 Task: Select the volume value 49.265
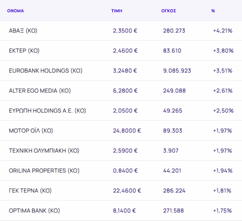173,111
